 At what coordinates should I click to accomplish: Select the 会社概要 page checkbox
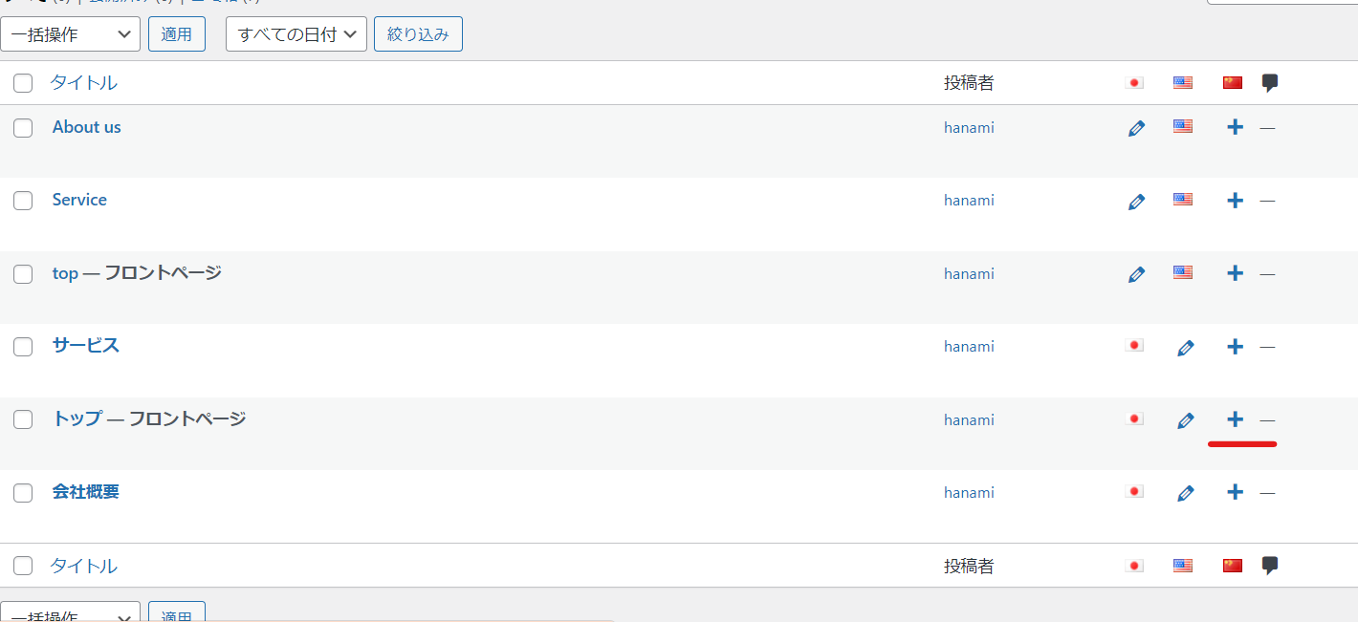tap(23, 493)
